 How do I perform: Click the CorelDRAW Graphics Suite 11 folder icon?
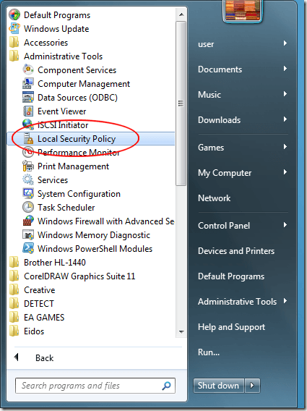[14, 276]
